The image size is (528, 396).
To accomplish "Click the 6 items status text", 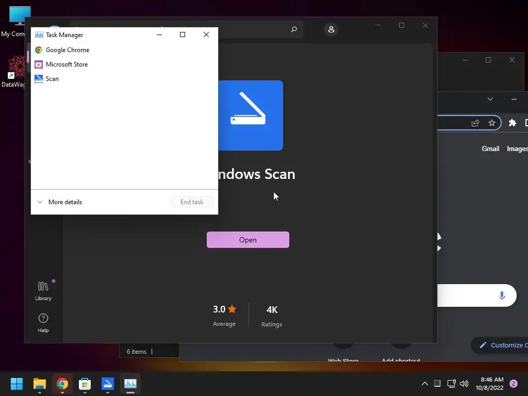I will 136,352.
